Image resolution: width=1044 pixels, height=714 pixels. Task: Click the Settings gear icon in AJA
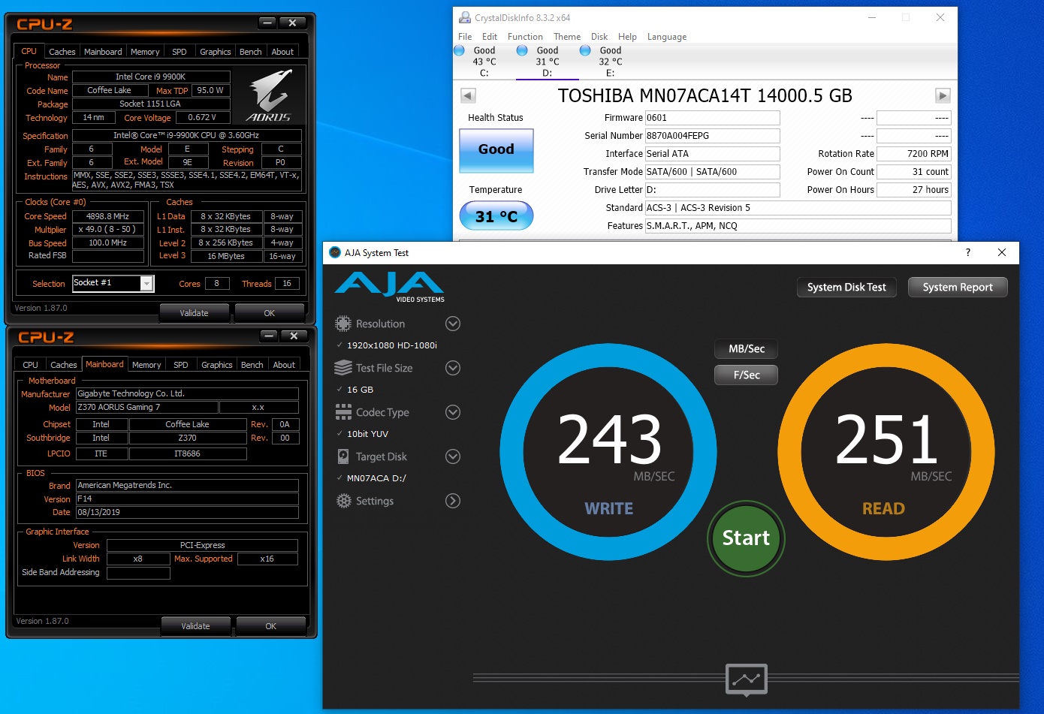(343, 501)
